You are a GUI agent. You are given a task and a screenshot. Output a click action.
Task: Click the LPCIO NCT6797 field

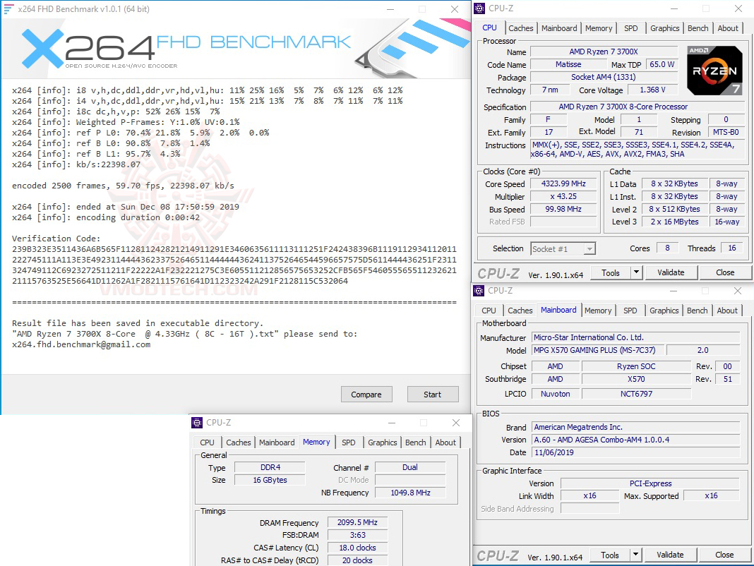636,394
